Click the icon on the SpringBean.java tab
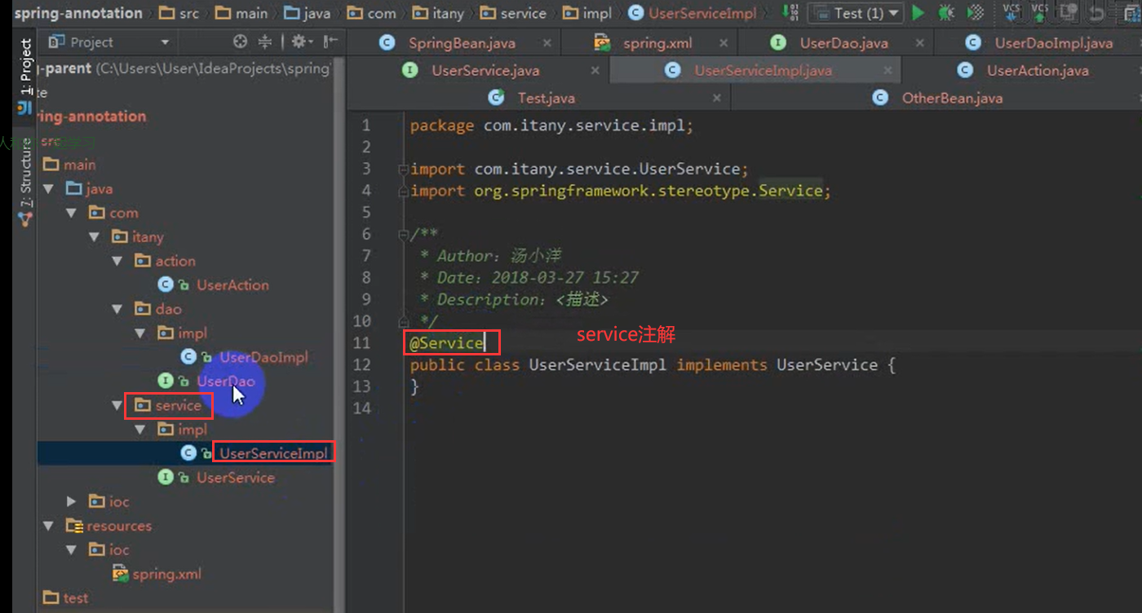 pos(387,43)
